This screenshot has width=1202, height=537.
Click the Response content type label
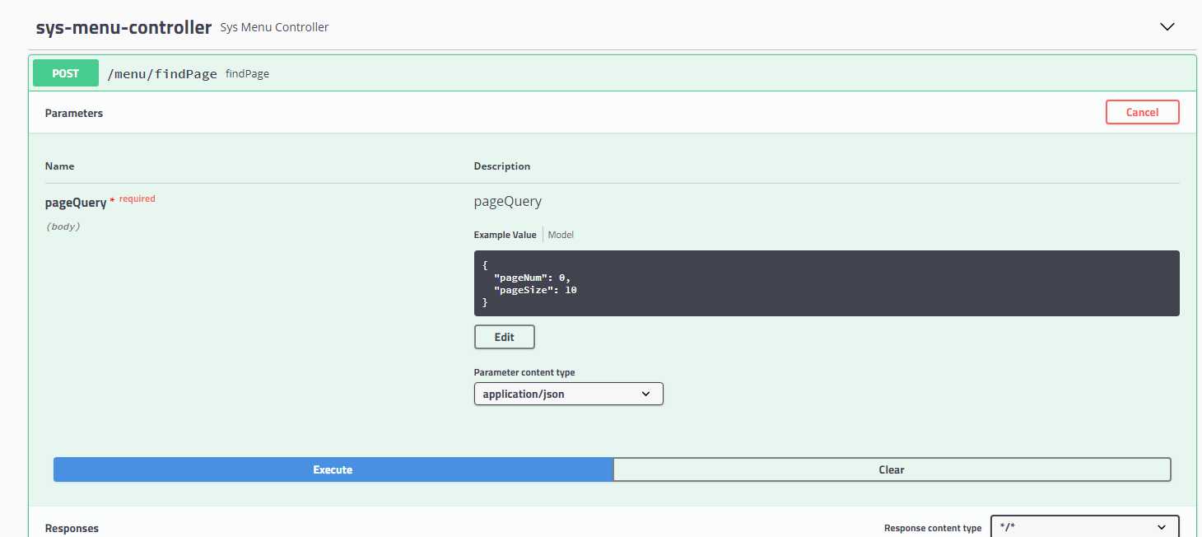[x=933, y=528]
